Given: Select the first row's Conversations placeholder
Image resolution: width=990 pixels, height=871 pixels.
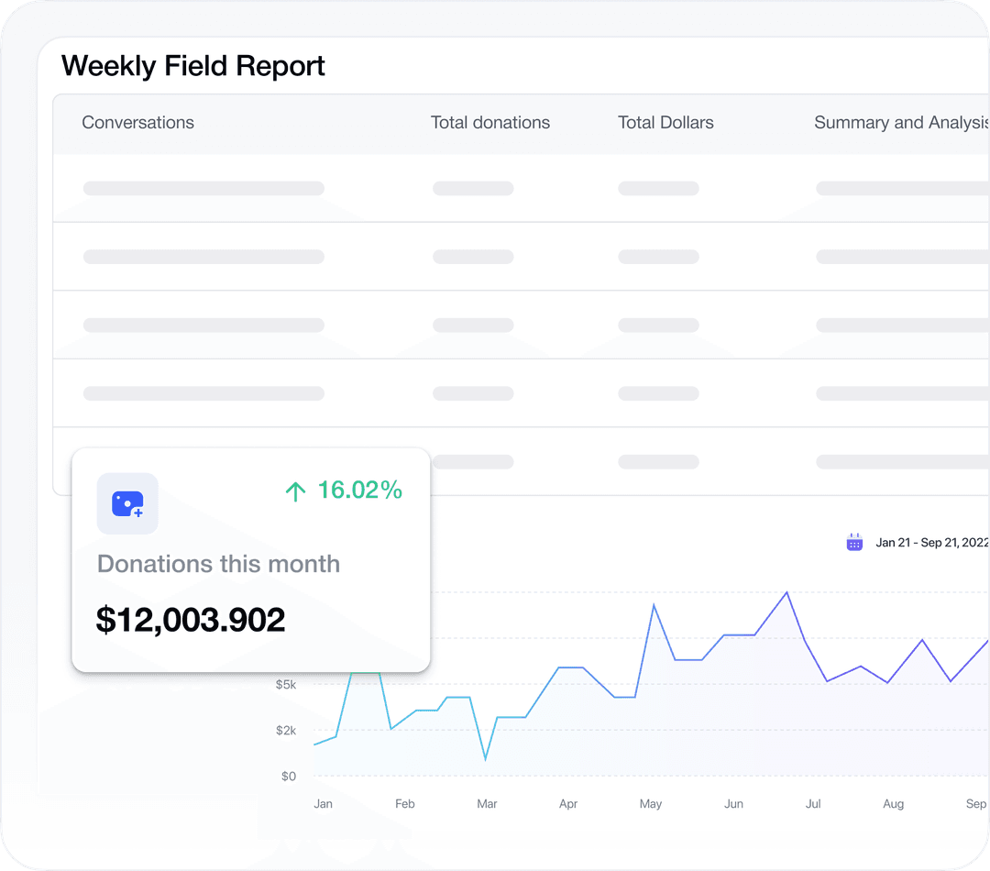Looking at the screenshot, I should click(x=203, y=189).
